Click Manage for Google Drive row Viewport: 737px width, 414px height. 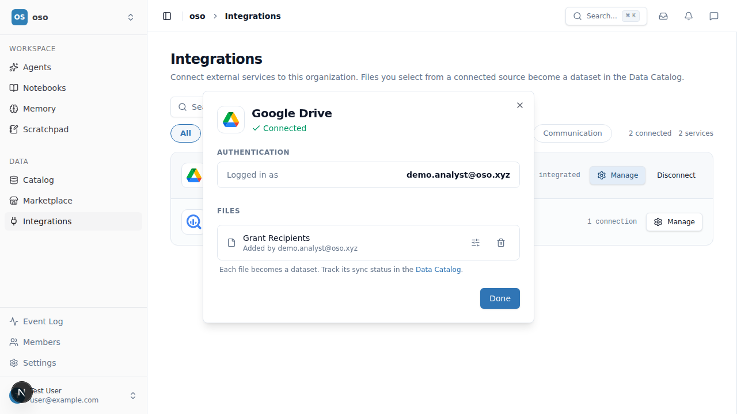617,175
